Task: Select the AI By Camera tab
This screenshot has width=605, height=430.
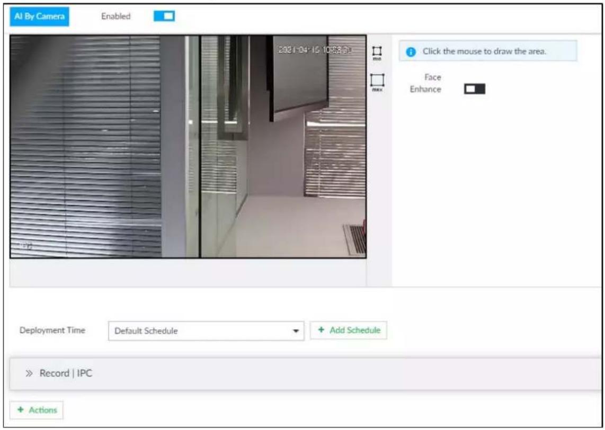Action: point(39,16)
